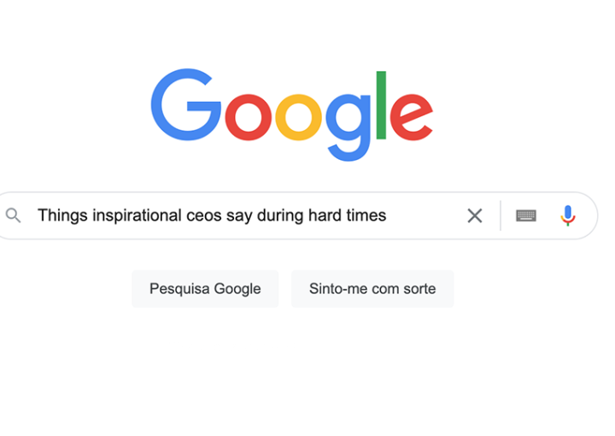Click the red e in Google logo

click(411, 115)
